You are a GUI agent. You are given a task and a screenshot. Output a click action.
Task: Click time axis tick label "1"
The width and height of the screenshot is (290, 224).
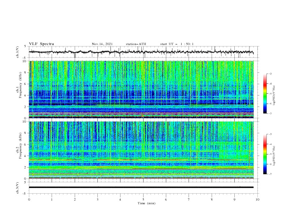point(52,199)
